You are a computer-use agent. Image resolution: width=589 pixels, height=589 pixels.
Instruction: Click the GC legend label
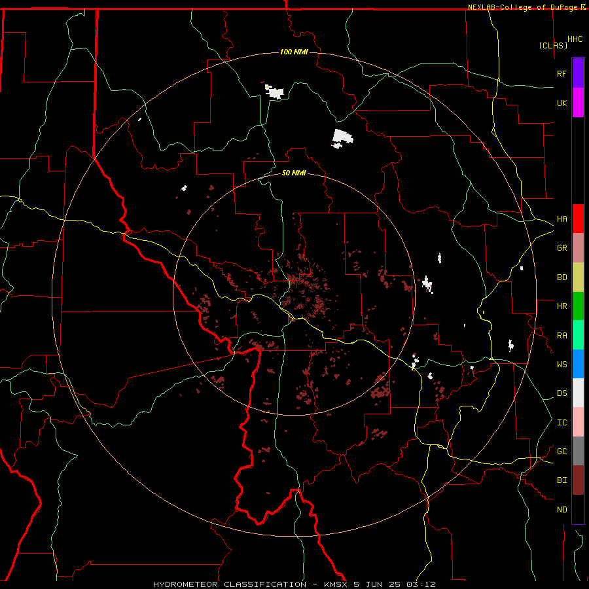[562, 452]
